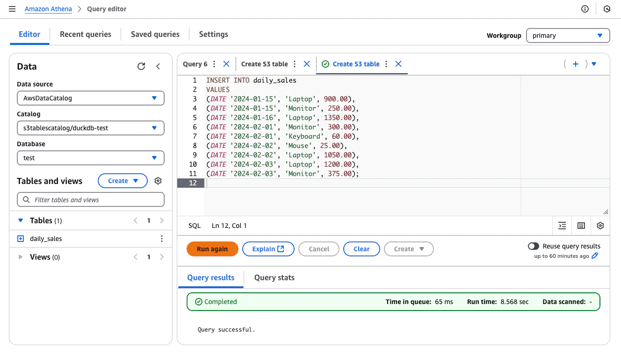Open options for the middle Create S3 table tab
The width and height of the screenshot is (621, 354).
295,64
